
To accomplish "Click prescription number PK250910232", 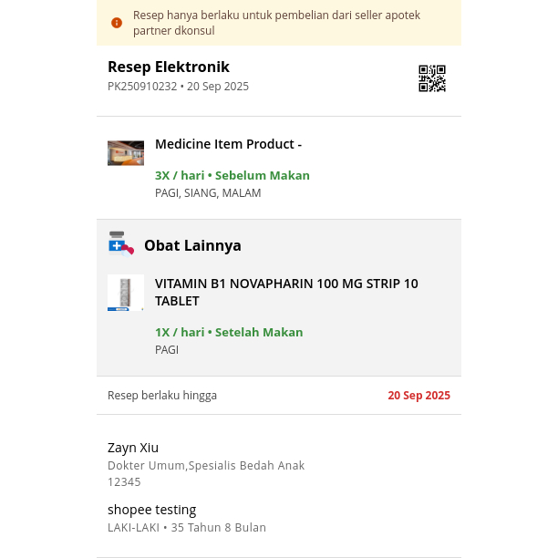I will (142, 87).
